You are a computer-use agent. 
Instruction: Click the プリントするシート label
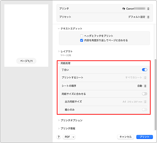click(x=72, y=78)
